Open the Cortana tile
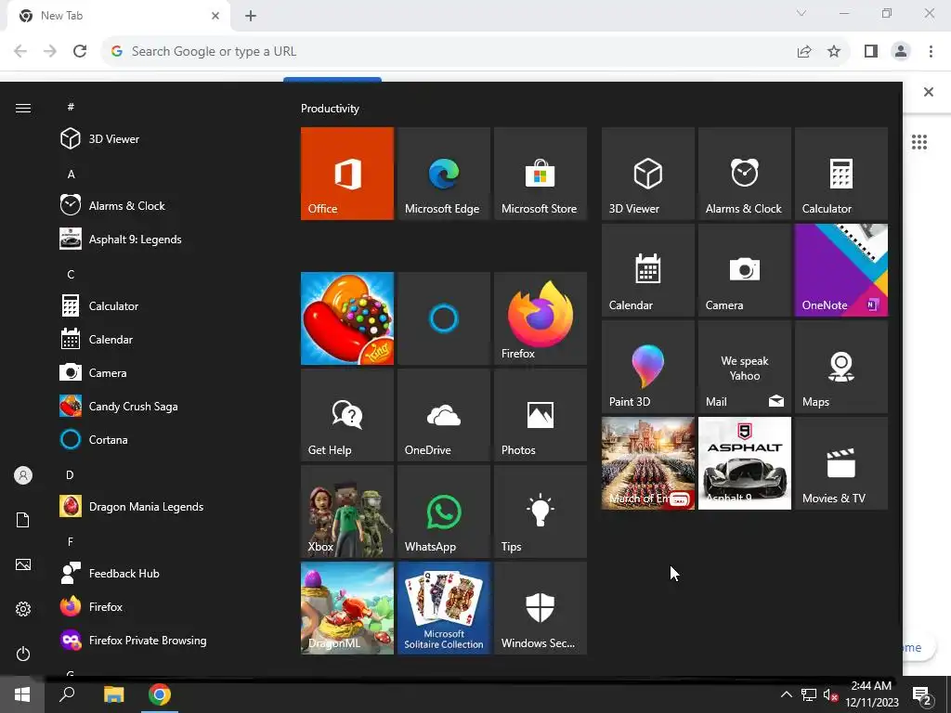Screen dimensions: 951x713 click(443, 318)
